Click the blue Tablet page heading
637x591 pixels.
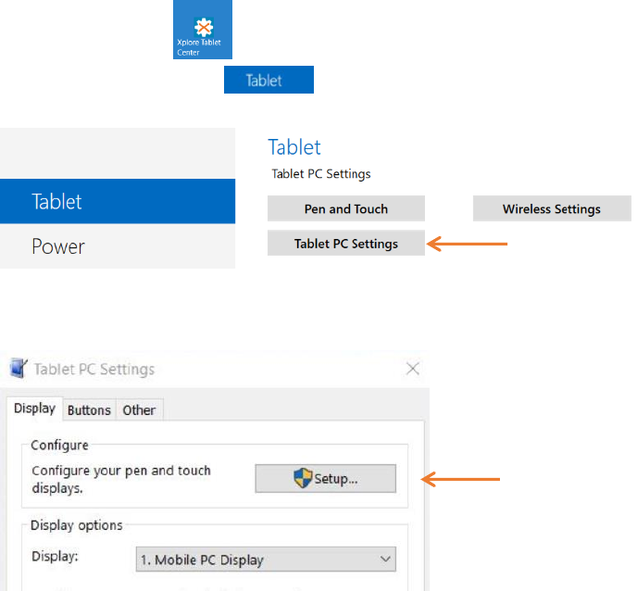pos(294,146)
